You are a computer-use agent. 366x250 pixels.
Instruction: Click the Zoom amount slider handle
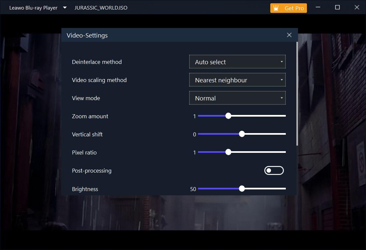(x=228, y=116)
